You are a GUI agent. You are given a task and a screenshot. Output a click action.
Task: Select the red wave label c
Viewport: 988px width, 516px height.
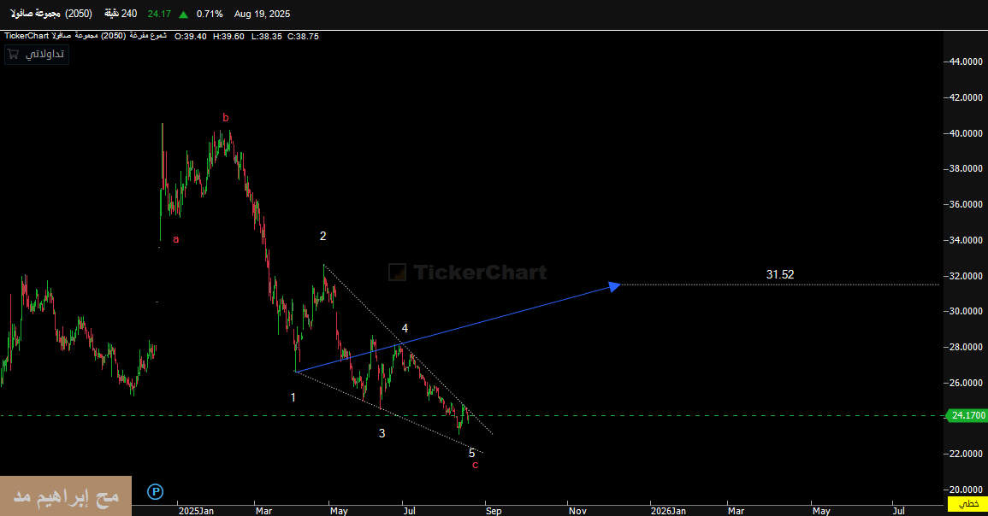click(475, 465)
